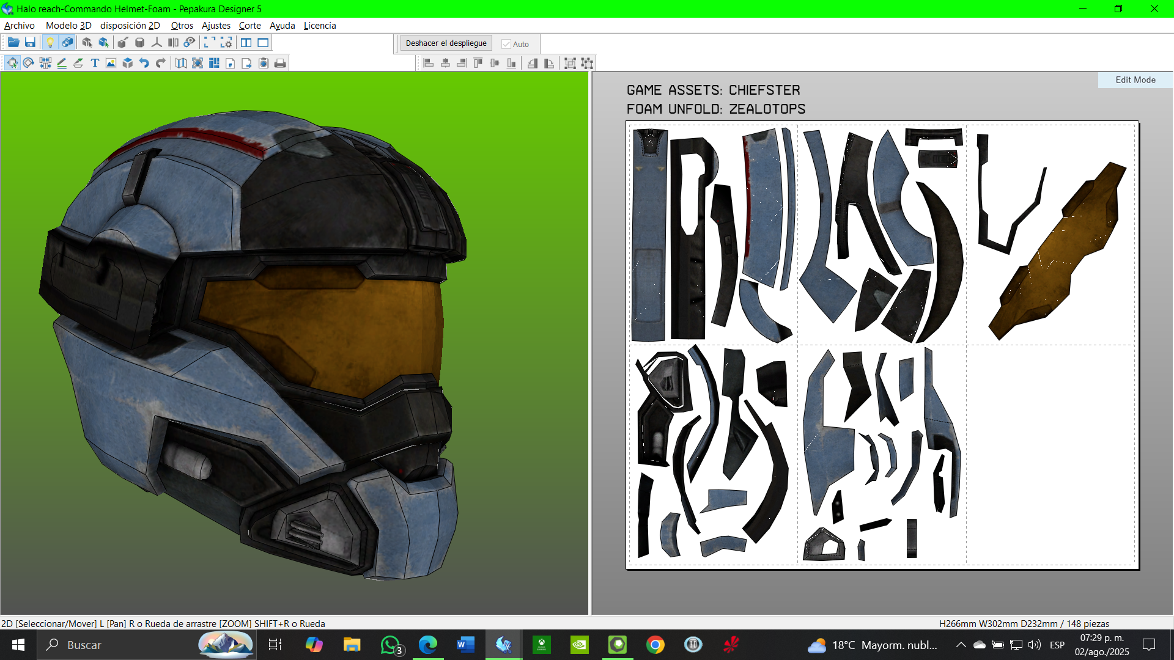Toggle the Auto checkbox
The image size is (1174, 660).
tap(506, 44)
